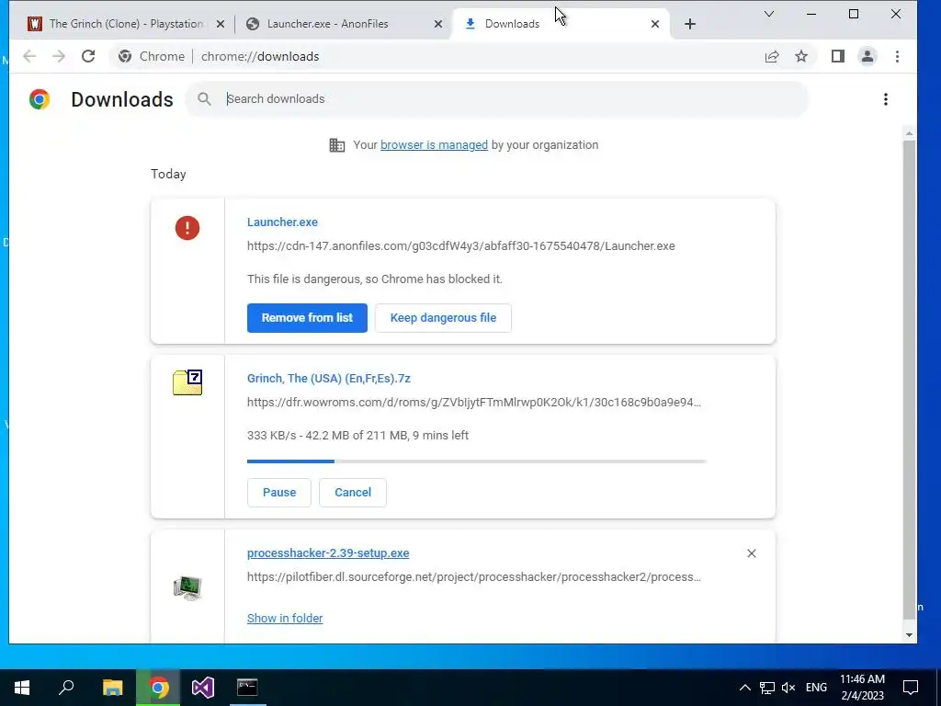Close the Downloads tab
The width and height of the screenshot is (941, 706).
(x=654, y=24)
